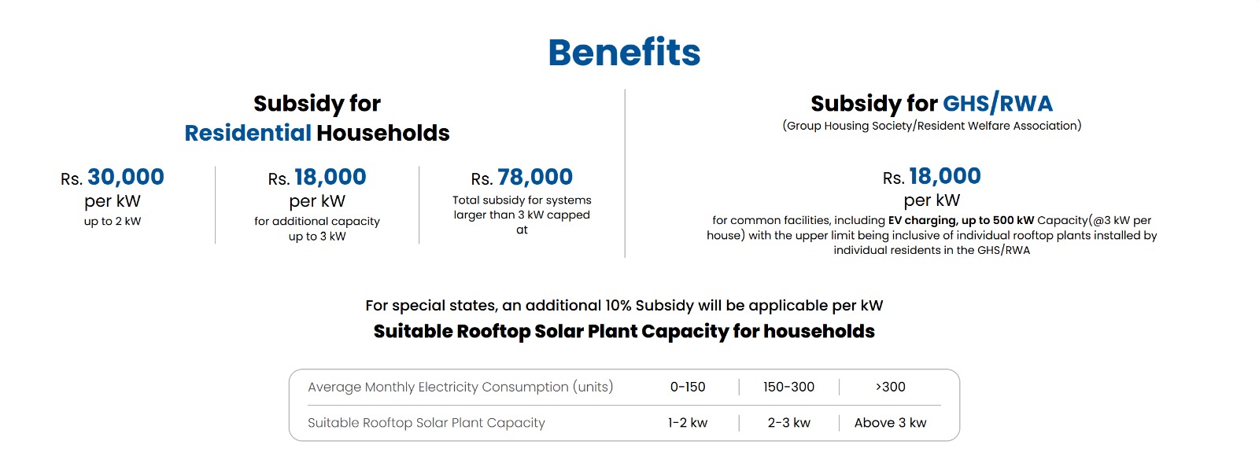This screenshot has width=1259, height=463.
Task: Click 'for additional capacity up to 3 kW'
Action: click(x=317, y=229)
